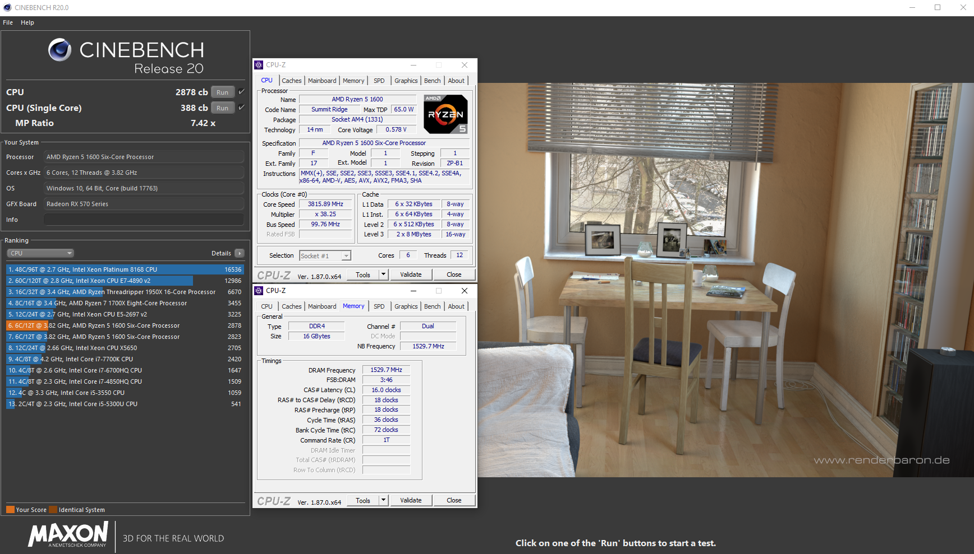Viewport: 974px width, 554px height.
Task: Expand Tools arrow in upper CPU-Z window
Action: [384, 274]
